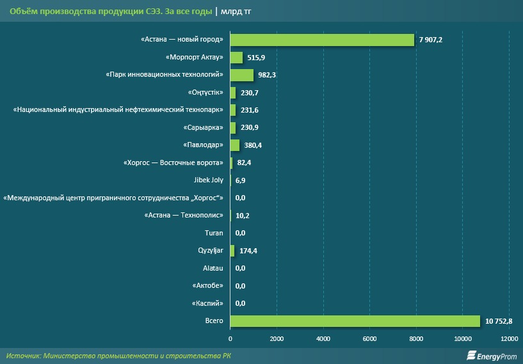This screenshot has height=364, width=523.
Task: Click the Turan category label
Action: [214, 233]
